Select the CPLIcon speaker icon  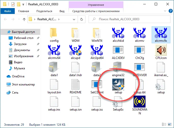161,52
